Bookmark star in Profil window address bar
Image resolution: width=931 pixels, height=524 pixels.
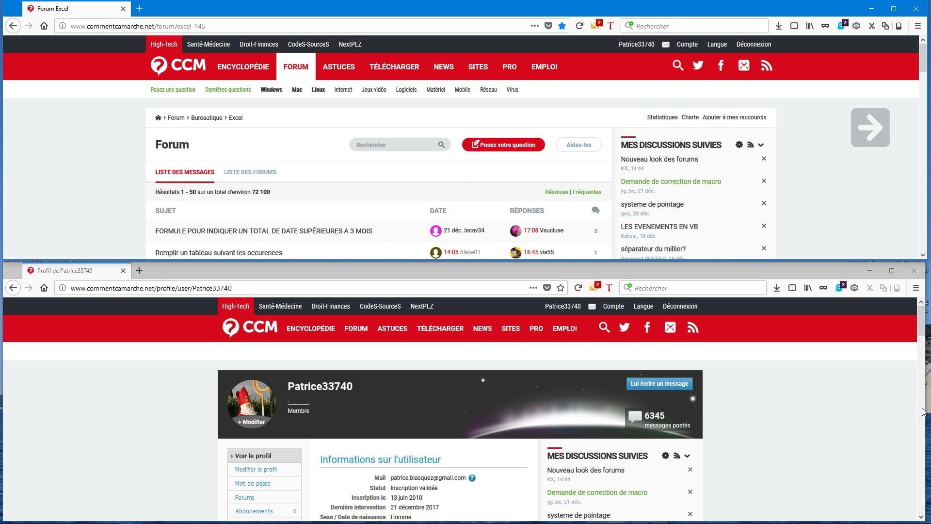tap(561, 288)
